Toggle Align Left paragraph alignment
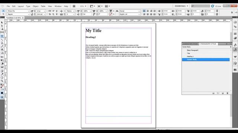The height and width of the screenshot is (133, 238). (144, 11)
